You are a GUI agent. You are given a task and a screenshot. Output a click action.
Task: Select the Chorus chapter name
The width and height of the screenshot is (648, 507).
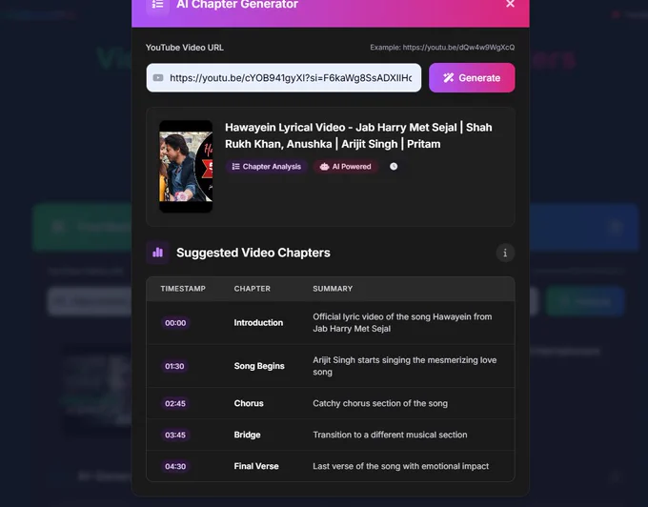click(x=249, y=403)
